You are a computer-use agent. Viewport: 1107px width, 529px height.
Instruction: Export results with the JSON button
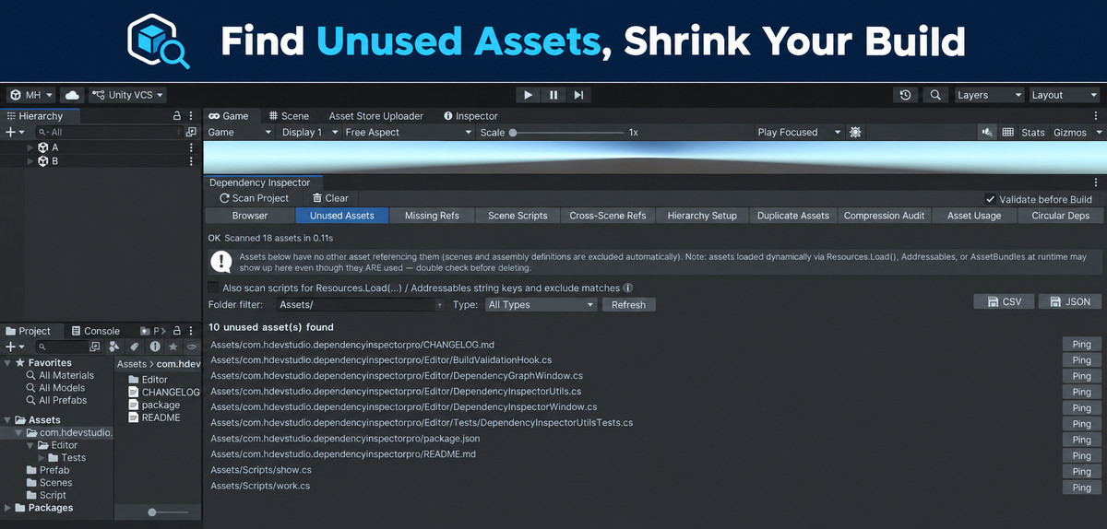click(1070, 301)
